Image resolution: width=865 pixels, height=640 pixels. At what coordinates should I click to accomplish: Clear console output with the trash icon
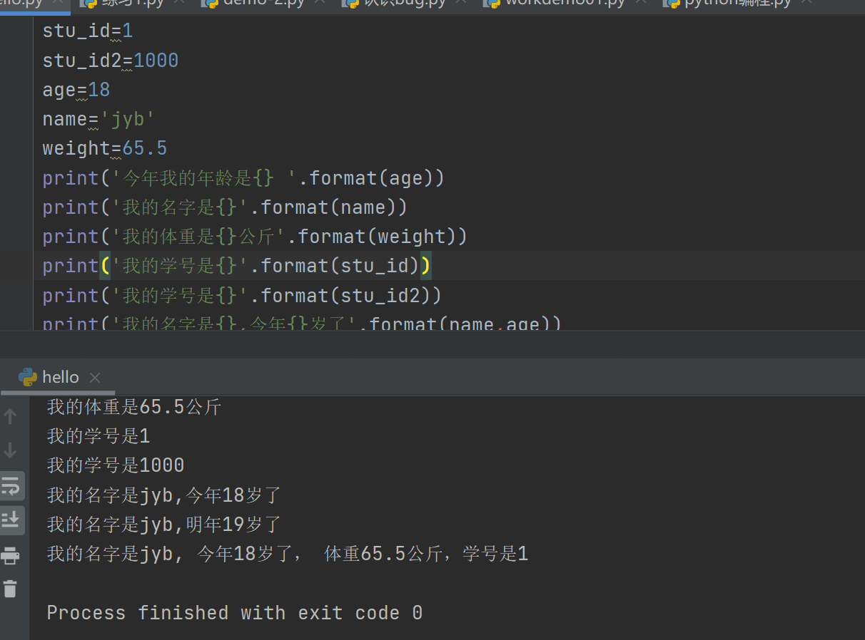coord(10,589)
